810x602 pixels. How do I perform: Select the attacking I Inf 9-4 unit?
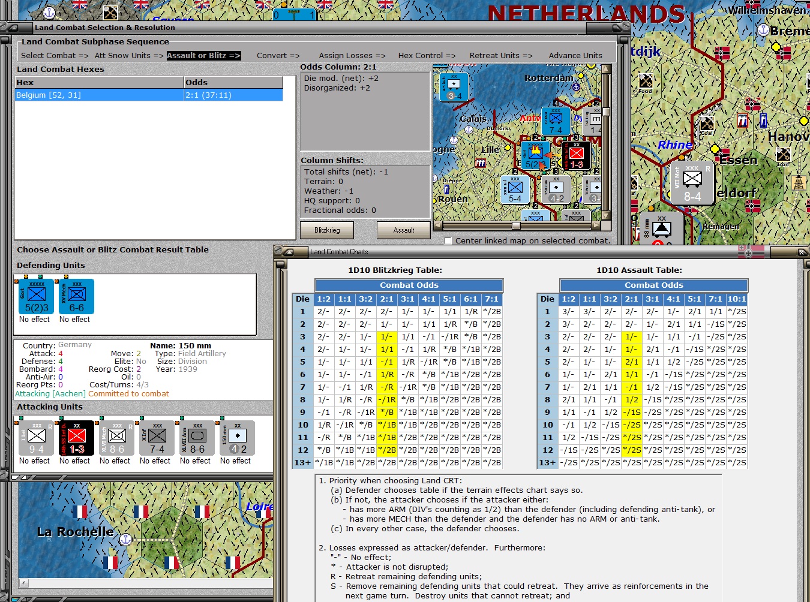(x=37, y=438)
